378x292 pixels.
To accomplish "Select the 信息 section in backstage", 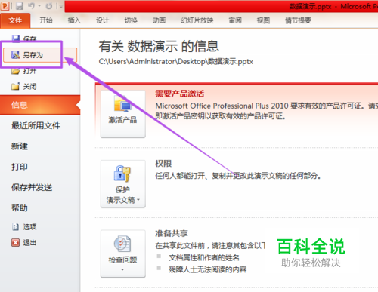I will [x=40, y=105].
